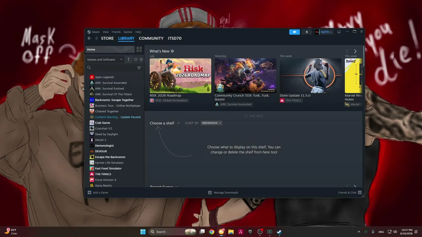Open the itsD70 account dropdown

coord(323,32)
